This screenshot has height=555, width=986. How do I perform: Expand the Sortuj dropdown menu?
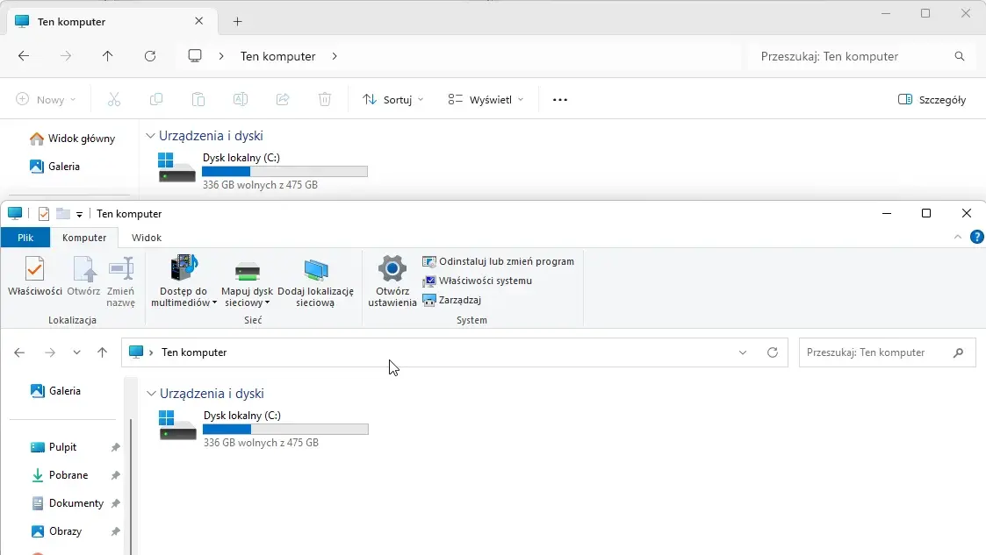tap(393, 100)
